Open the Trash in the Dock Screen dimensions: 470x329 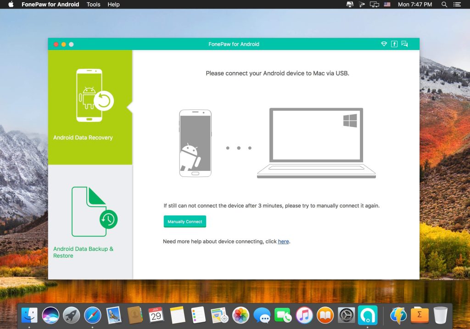click(440, 315)
